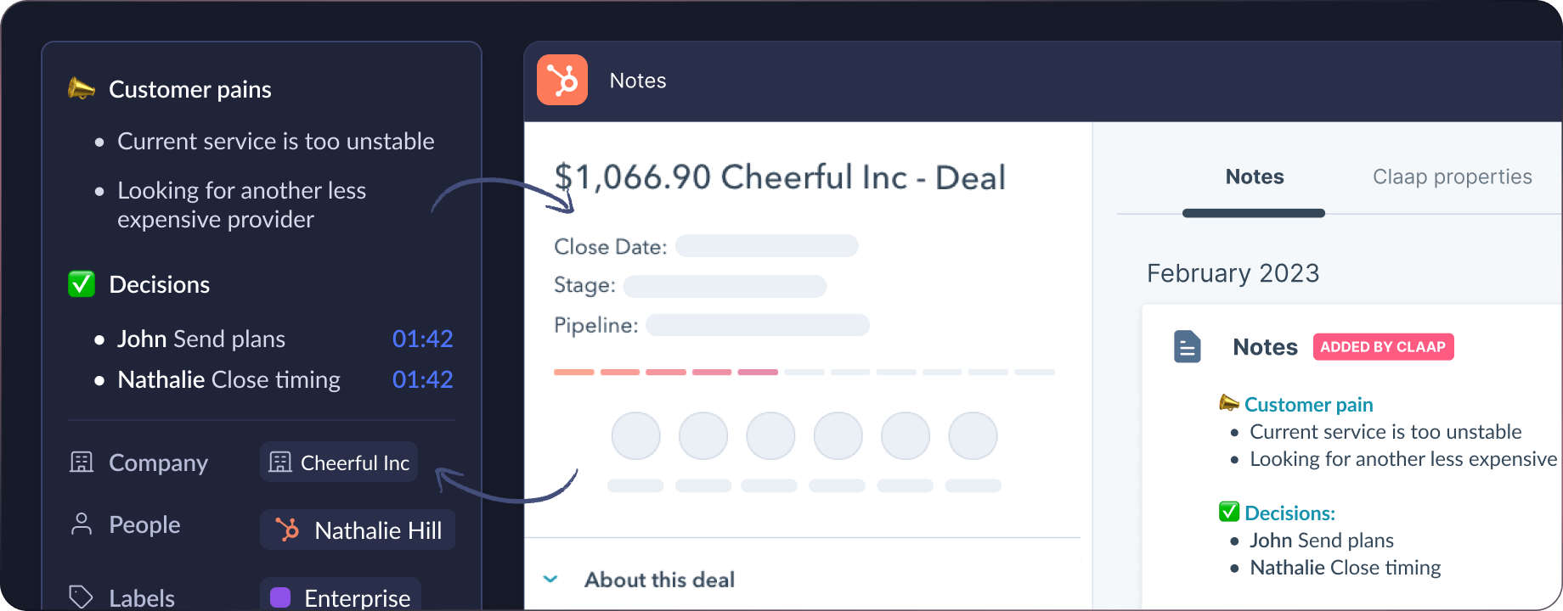Click the megaphone icon beside Customer pains
This screenshot has width=1563, height=611.
point(81,87)
